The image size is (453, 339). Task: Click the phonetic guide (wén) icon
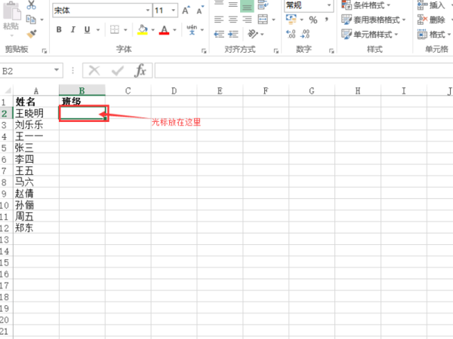coord(192,29)
